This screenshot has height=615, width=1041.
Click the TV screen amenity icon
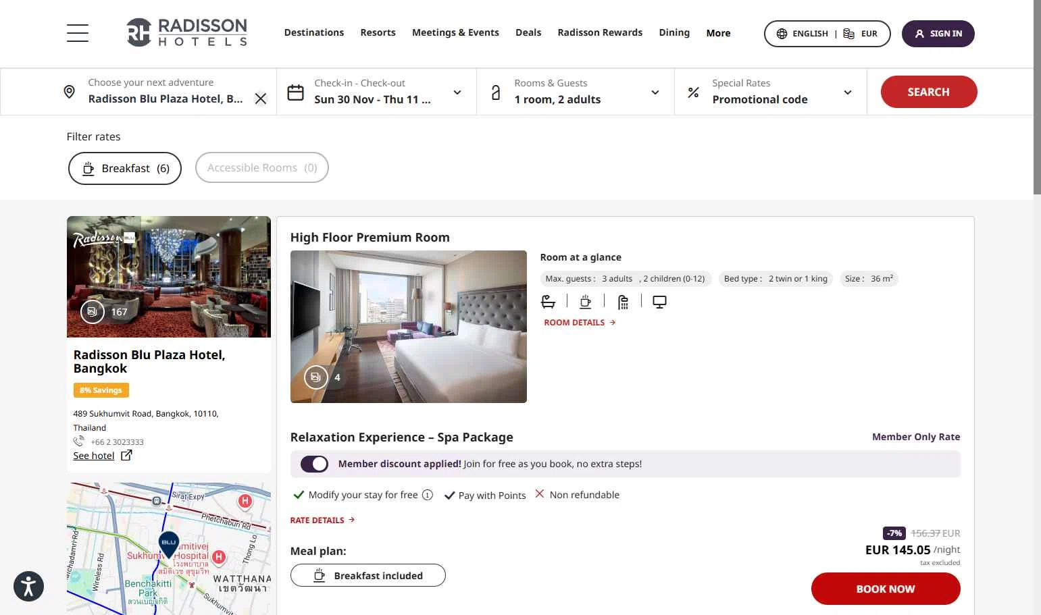pyautogui.click(x=660, y=302)
